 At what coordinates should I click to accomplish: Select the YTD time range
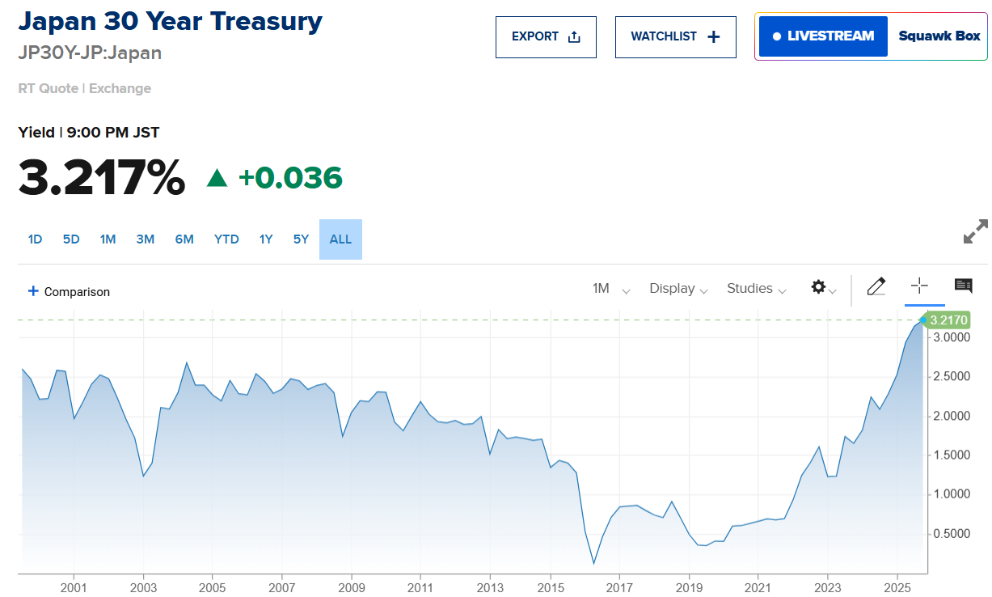point(226,239)
